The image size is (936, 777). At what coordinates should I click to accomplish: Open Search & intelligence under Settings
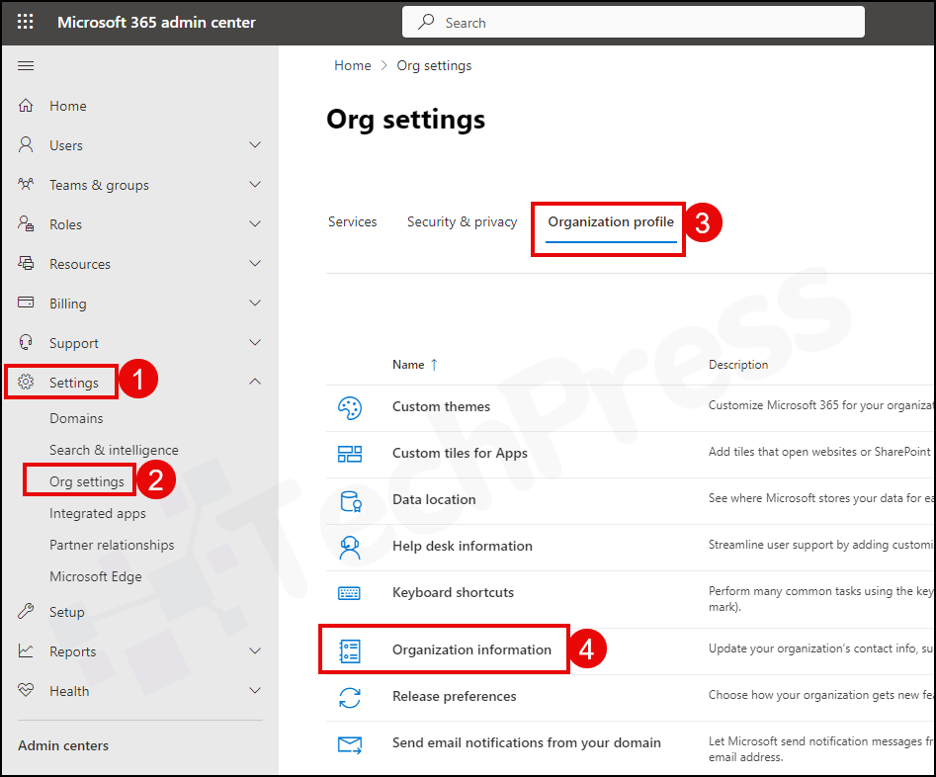click(114, 450)
